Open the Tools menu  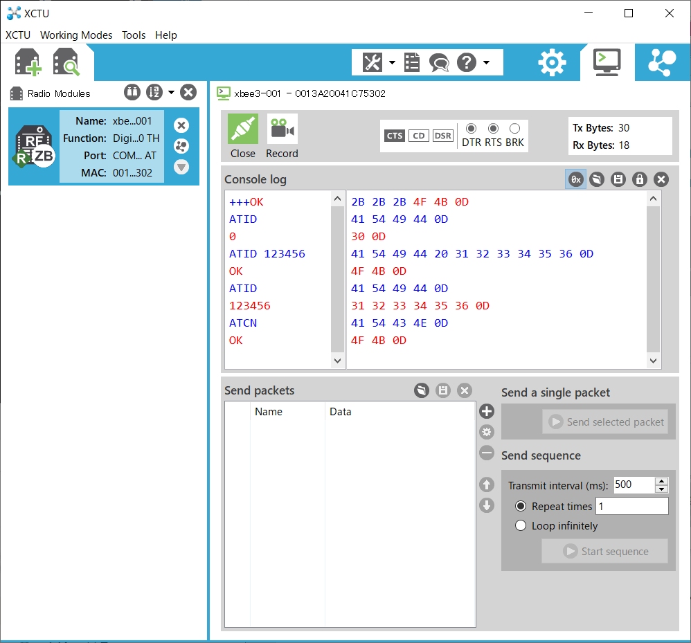pos(134,35)
